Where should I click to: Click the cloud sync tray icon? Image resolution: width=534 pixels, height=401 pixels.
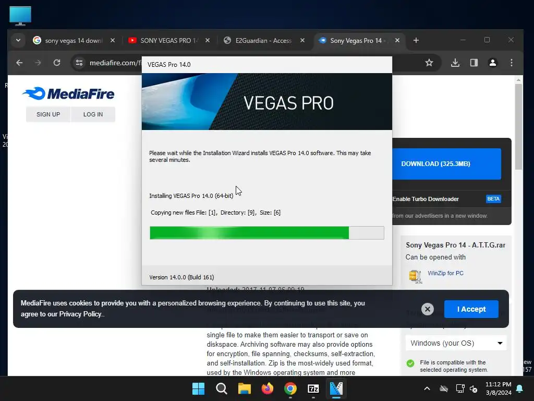(x=443, y=388)
